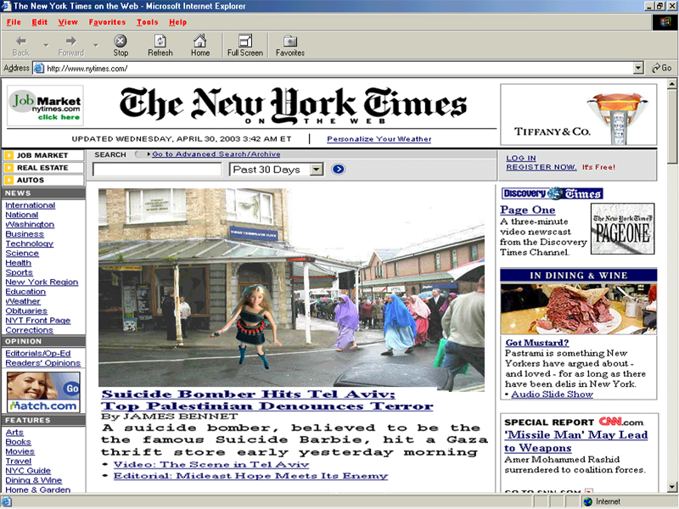Switch to Full Screen view

244,45
